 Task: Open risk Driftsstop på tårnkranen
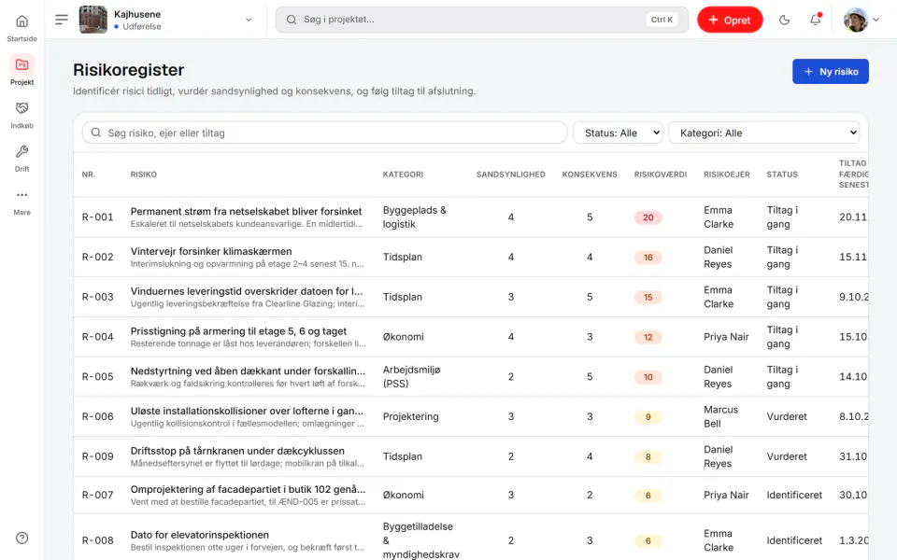237,452
